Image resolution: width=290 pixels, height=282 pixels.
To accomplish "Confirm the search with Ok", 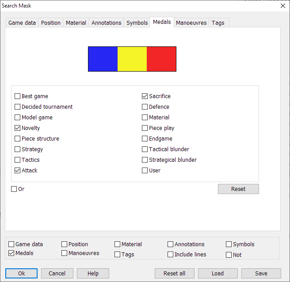I will pos(21,273).
